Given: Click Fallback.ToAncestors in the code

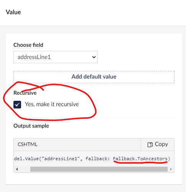Looking at the screenshot, I should click(x=140, y=159).
